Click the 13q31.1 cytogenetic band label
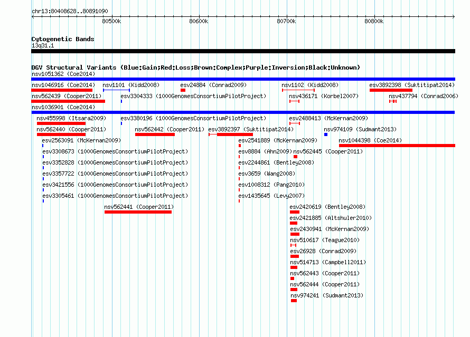Viewport: 470px width, 337px height. (x=43, y=45)
